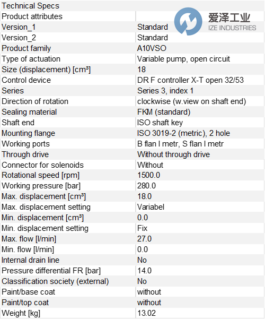This screenshot has width=265, height=319.
Task: Click the Product family value A10VSO
Action: (152, 48)
